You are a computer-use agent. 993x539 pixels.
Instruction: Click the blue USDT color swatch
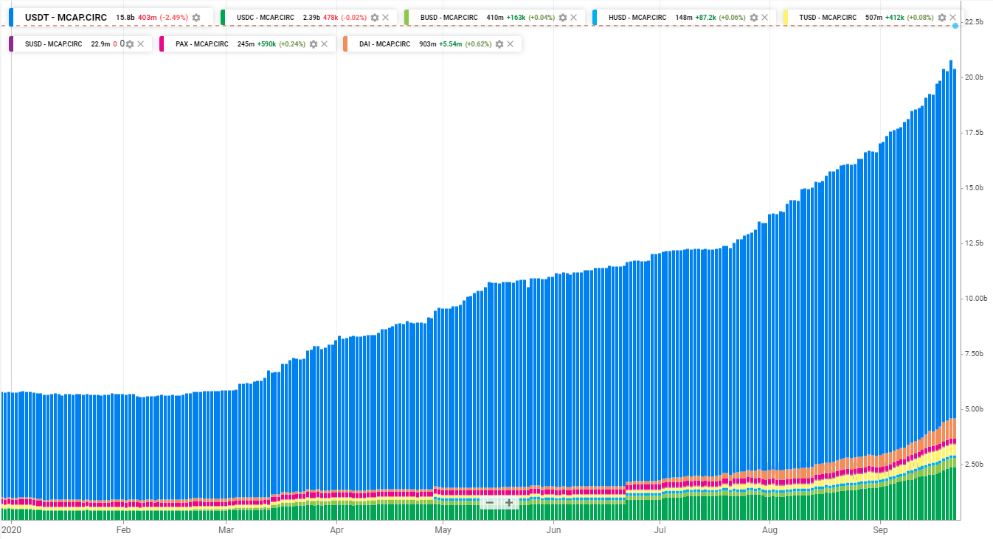tap(11, 18)
